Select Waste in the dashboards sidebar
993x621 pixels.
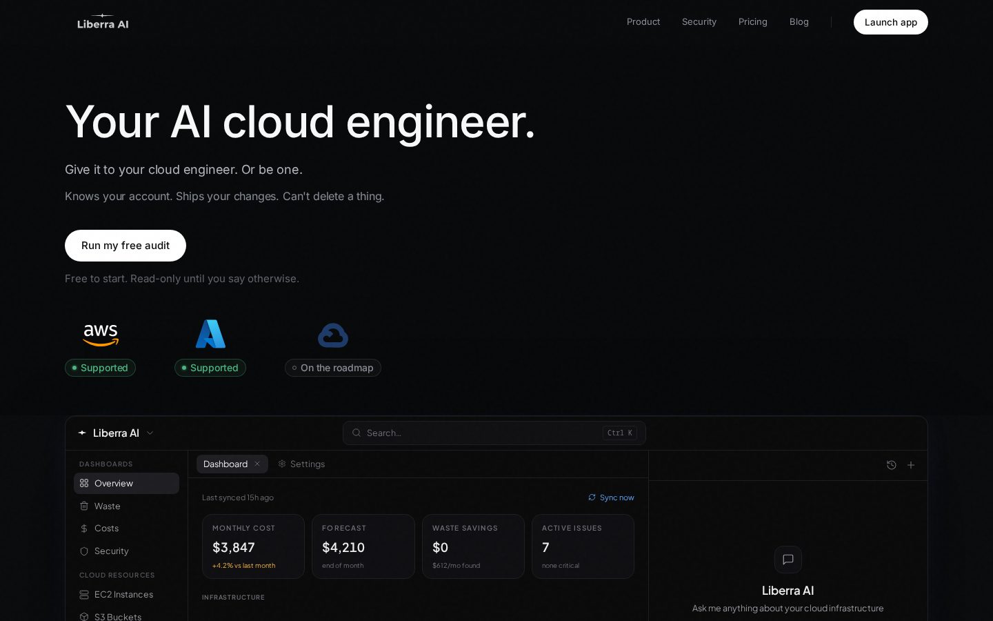pyautogui.click(x=126, y=506)
